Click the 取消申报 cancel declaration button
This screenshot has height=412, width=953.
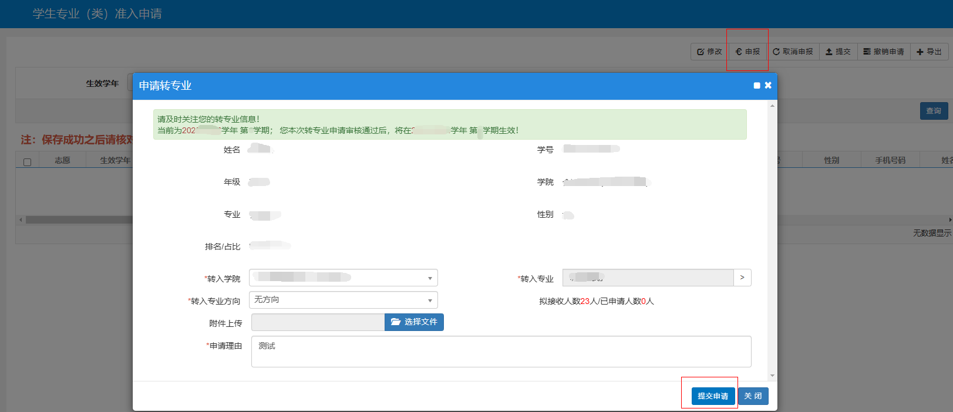[793, 52]
